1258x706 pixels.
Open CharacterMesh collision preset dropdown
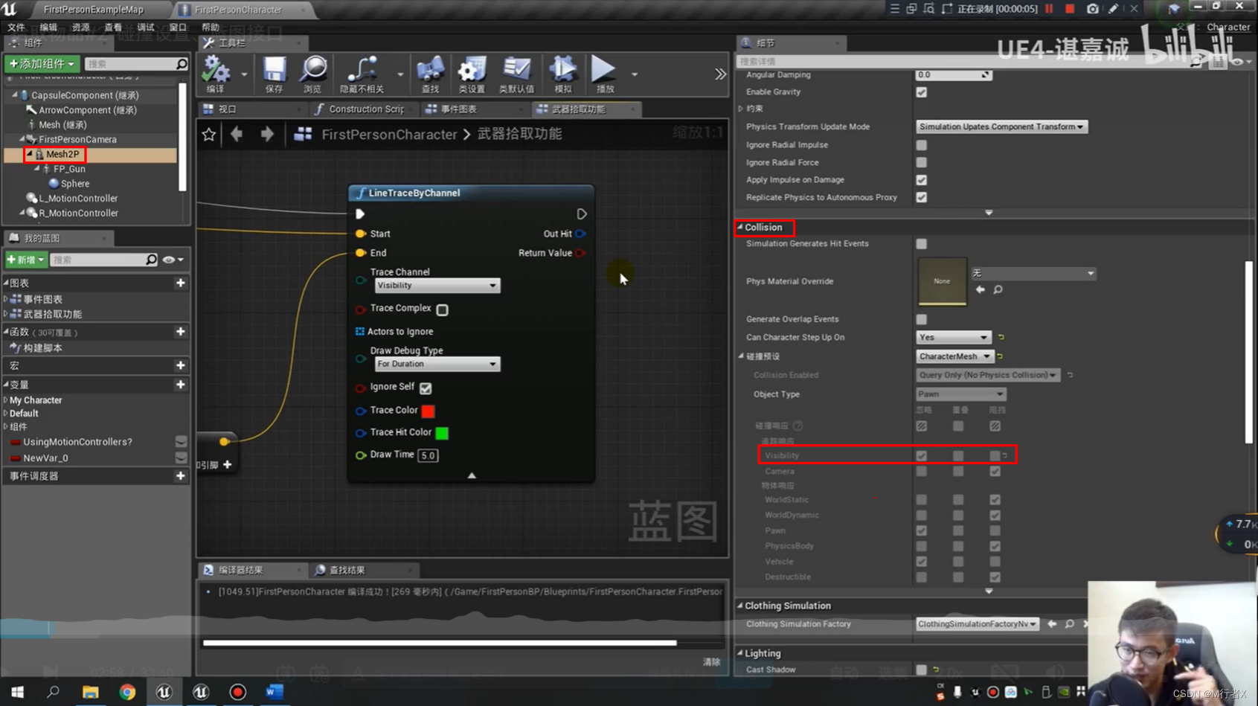coord(954,356)
